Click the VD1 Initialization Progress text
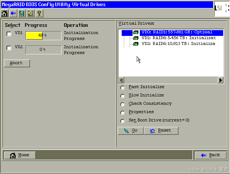Image resolution: width=230 pixels, height=174 pixels. pos(81,36)
